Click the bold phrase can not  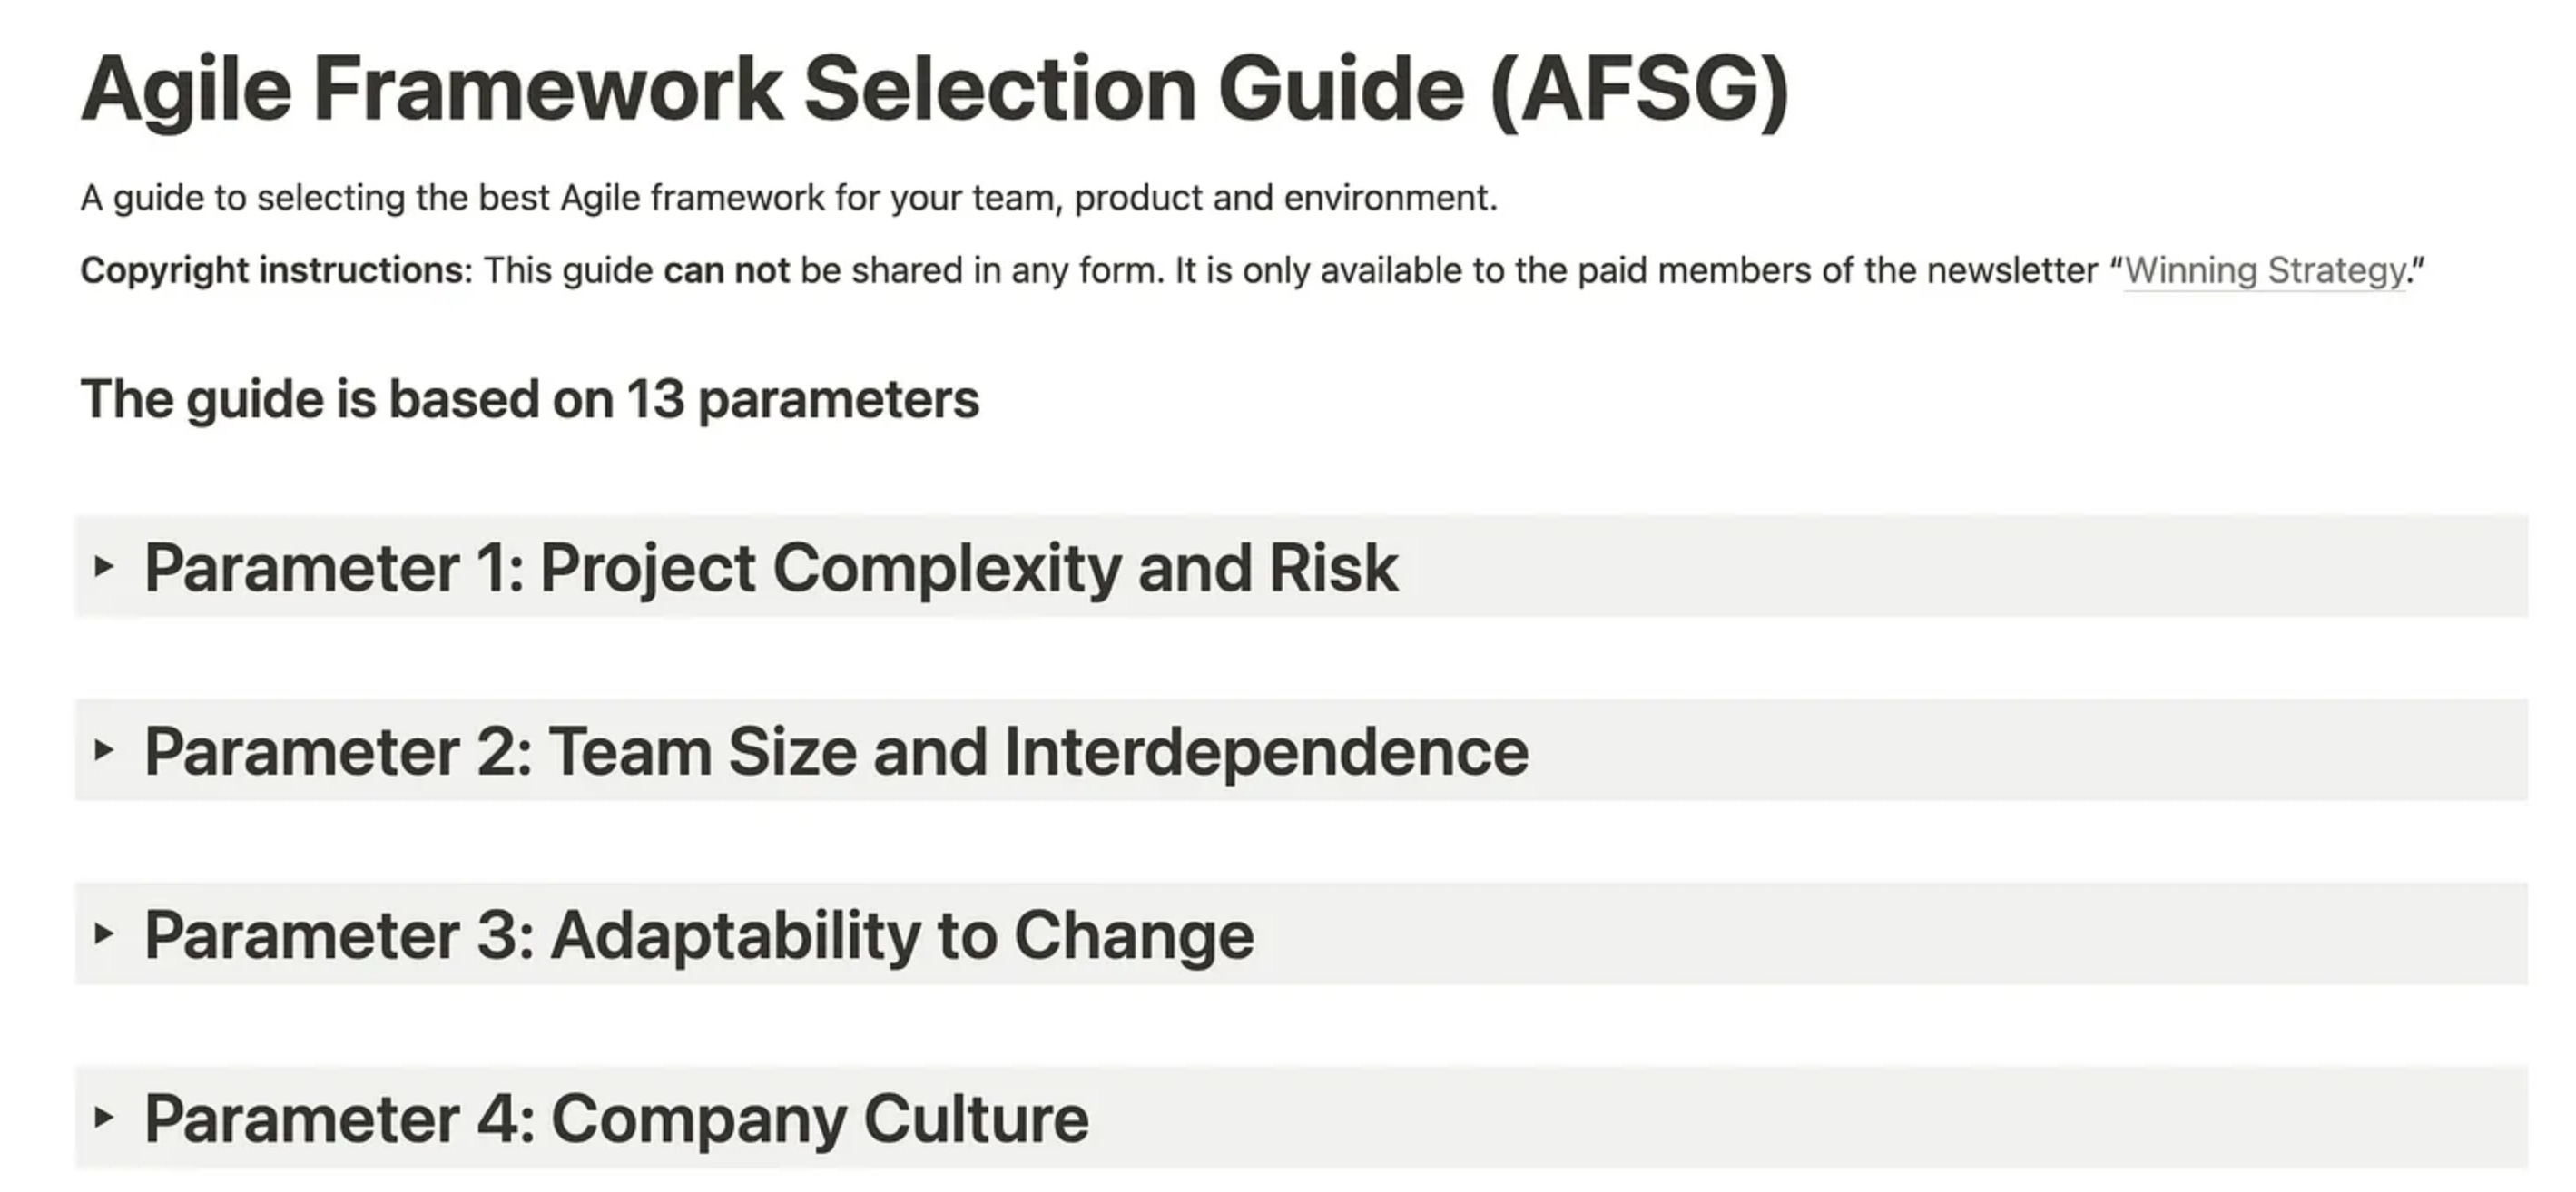tap(727, 269)
